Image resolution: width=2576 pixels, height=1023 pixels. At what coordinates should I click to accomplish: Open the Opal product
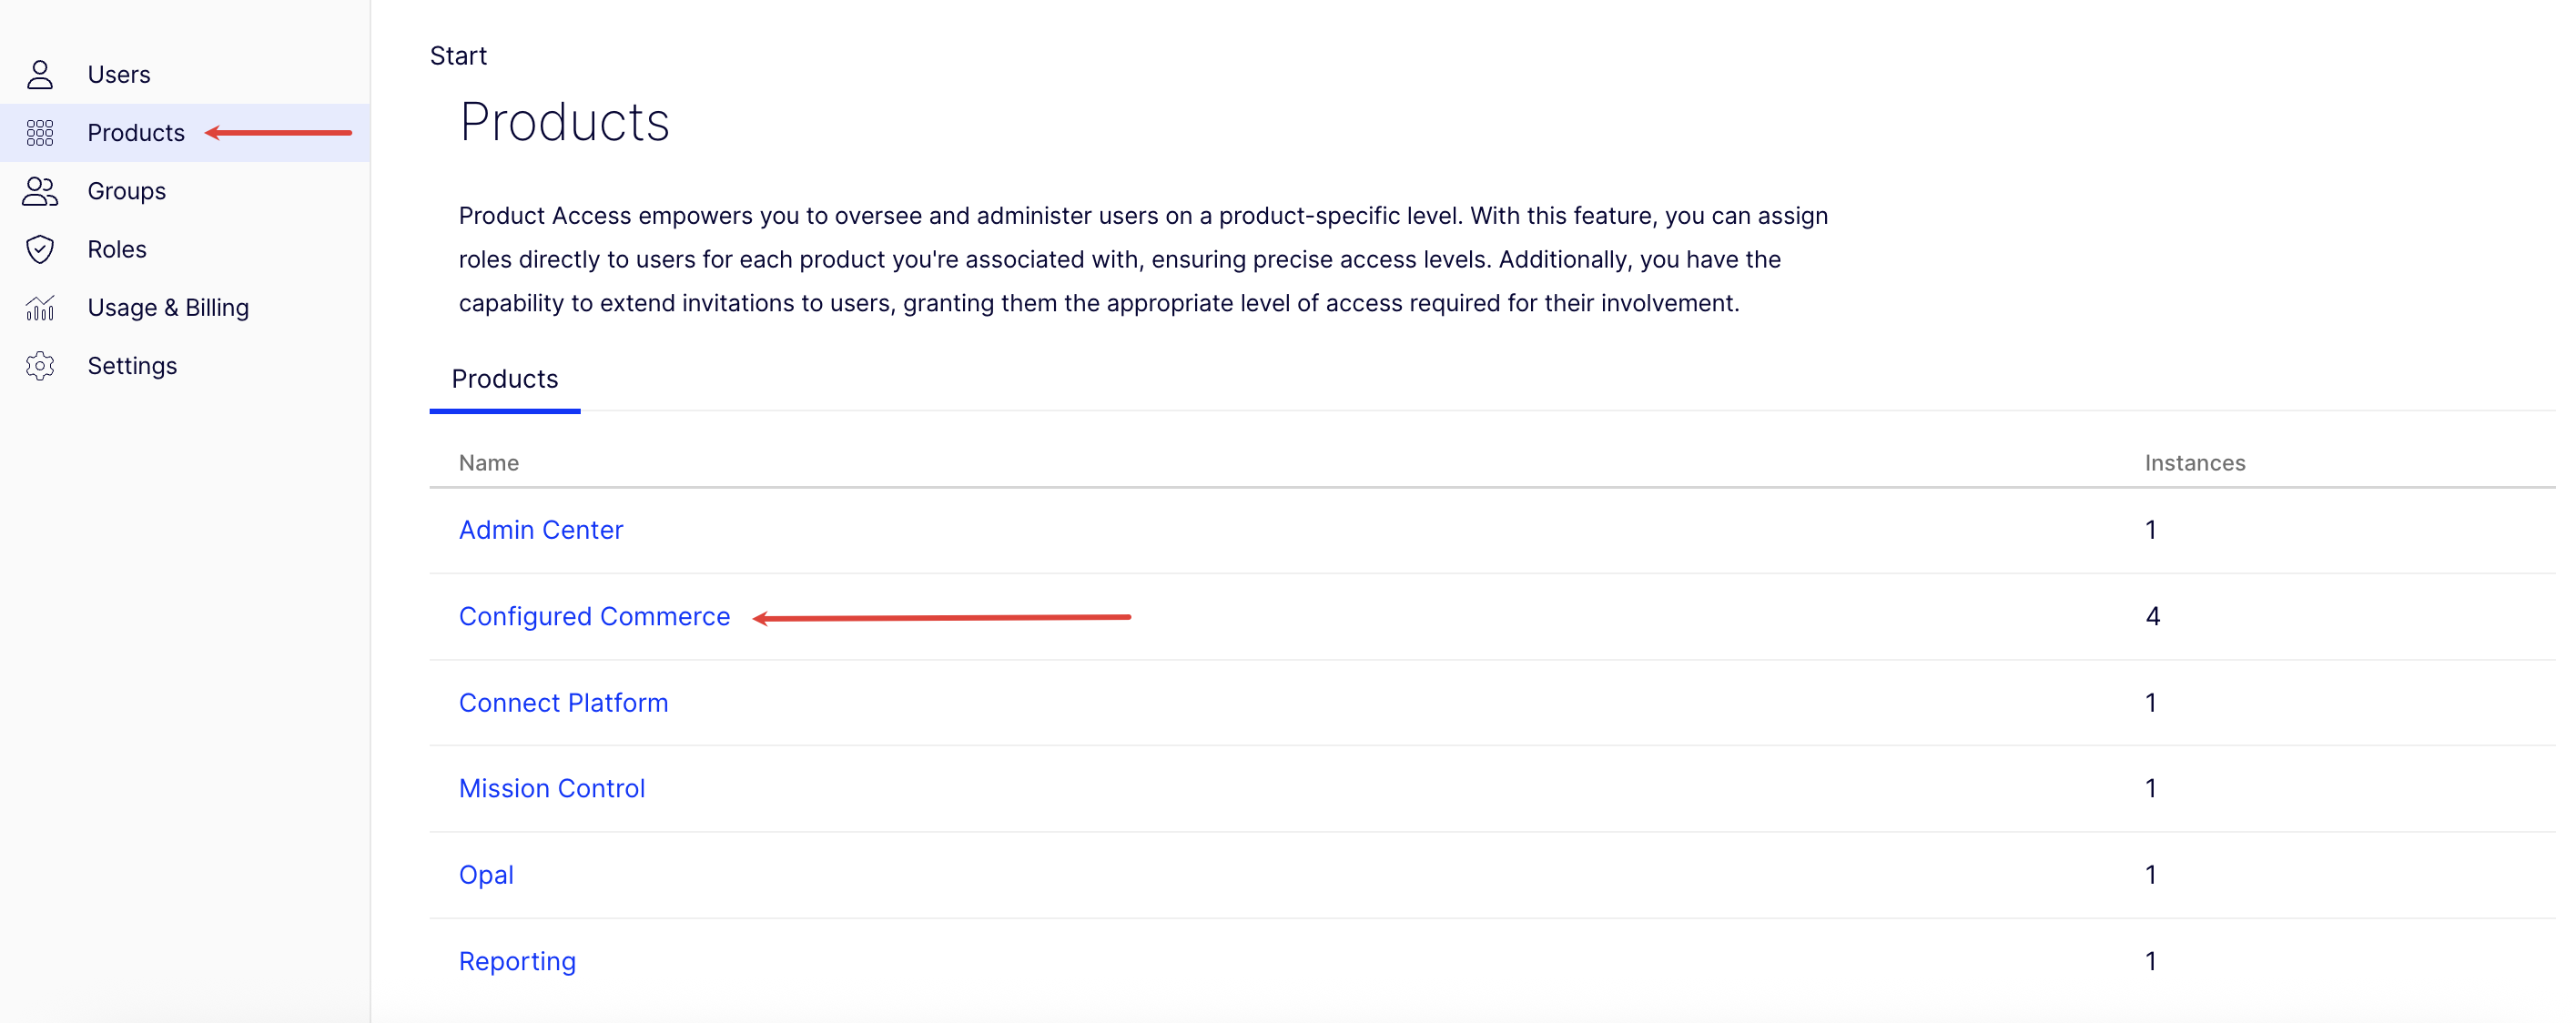click(x=486, y=874)
